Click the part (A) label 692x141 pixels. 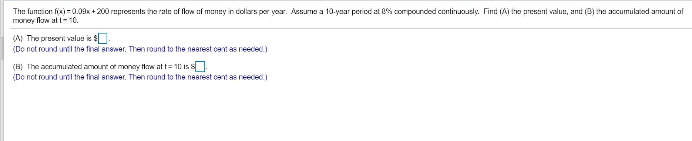(x=18, y=38)
